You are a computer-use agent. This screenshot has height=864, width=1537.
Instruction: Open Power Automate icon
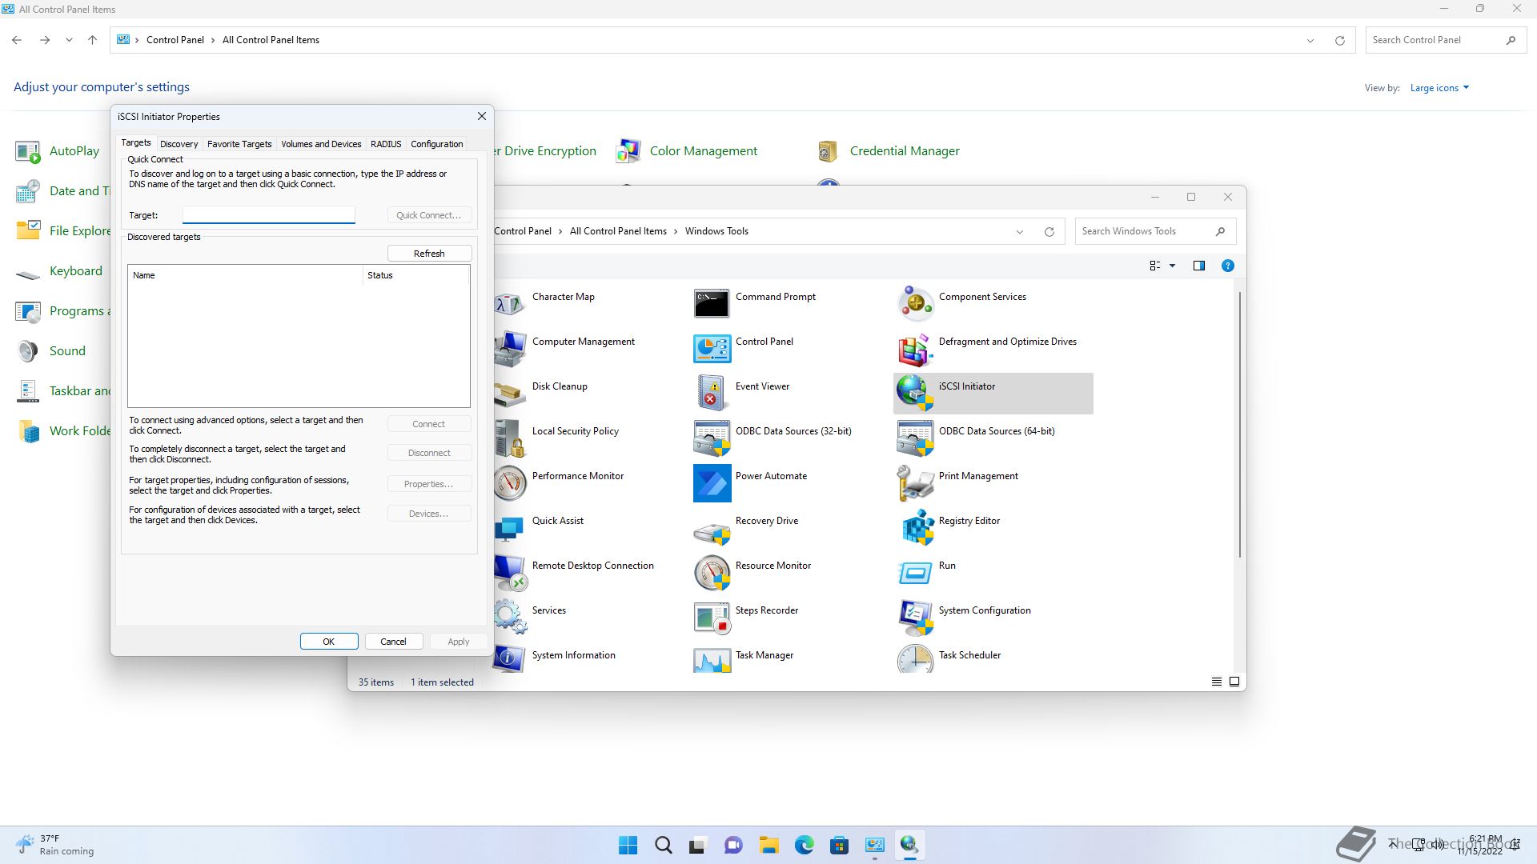749,482
